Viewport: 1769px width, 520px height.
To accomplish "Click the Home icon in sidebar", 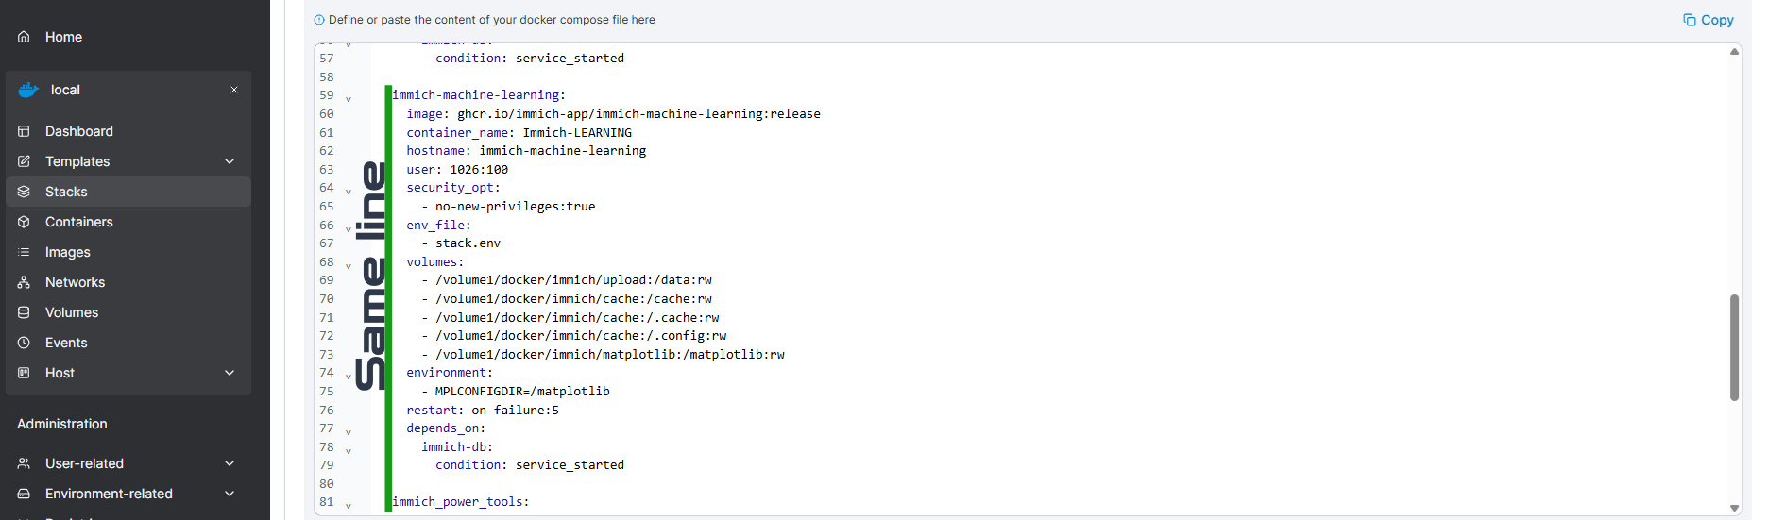I will pos(24,37).
